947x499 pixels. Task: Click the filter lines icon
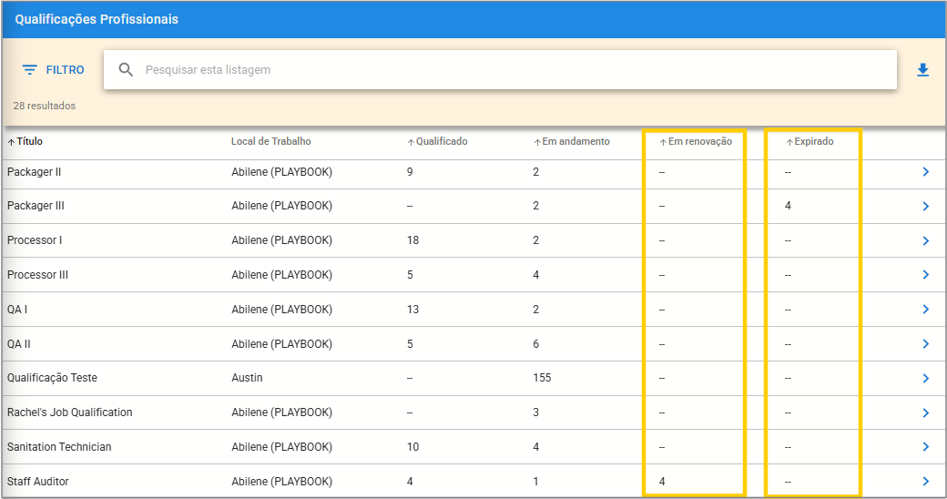[30, 70]
